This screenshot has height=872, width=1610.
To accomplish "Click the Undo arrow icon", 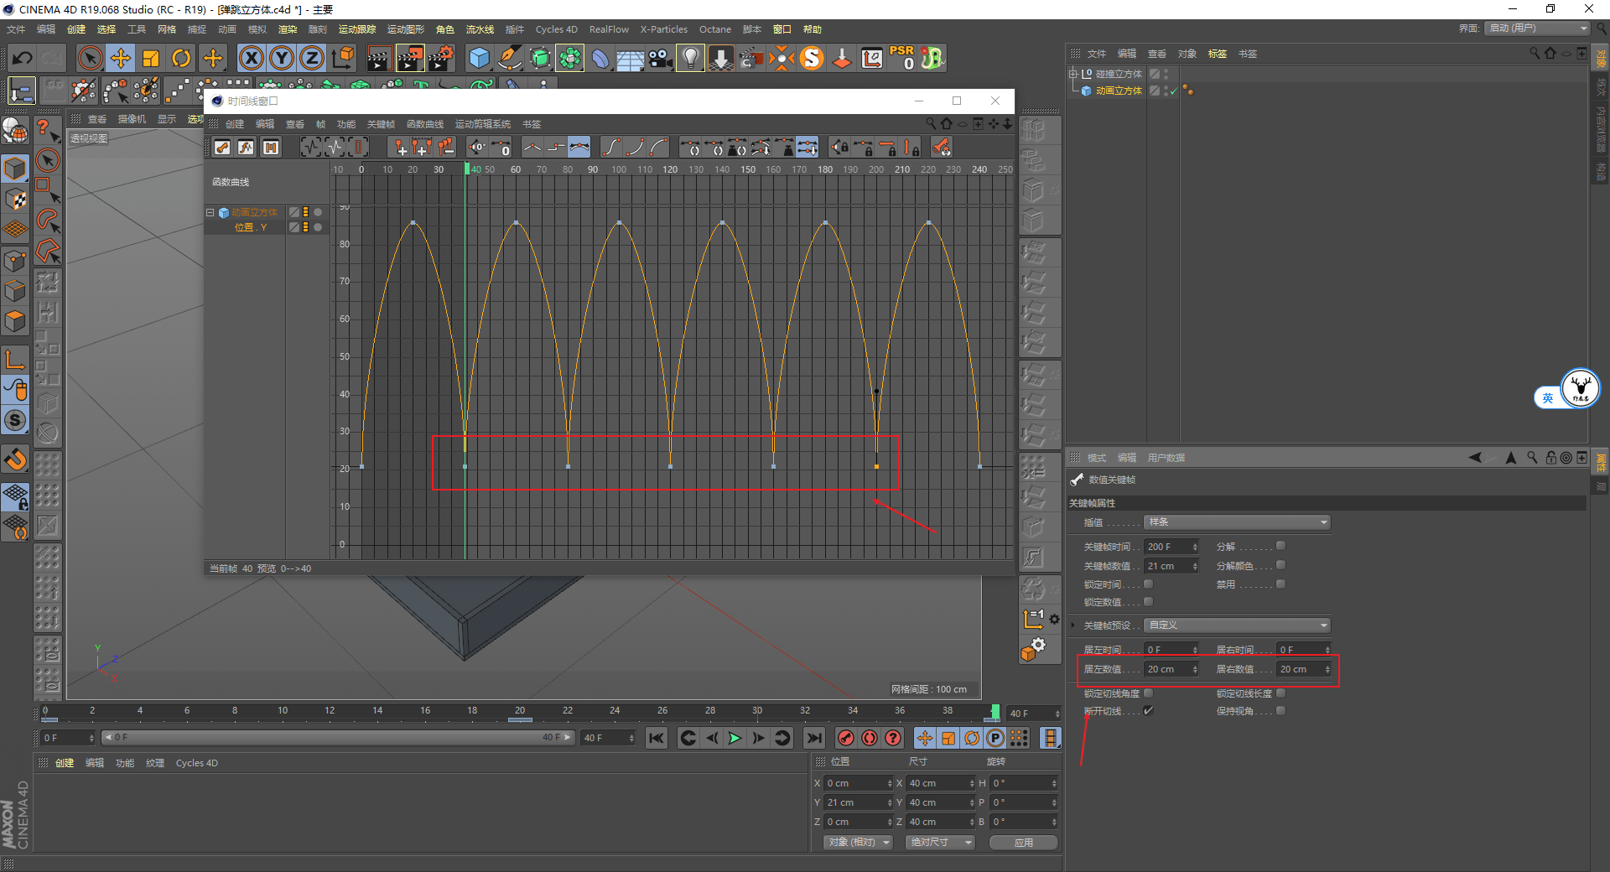I will 23,58.
